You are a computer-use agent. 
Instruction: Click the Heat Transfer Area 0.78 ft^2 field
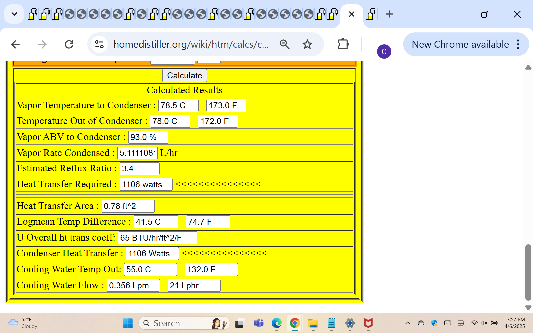(128, 206)
